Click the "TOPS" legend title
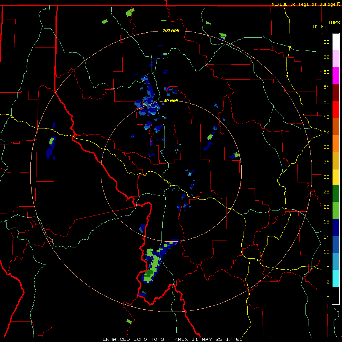 [334, 23]
